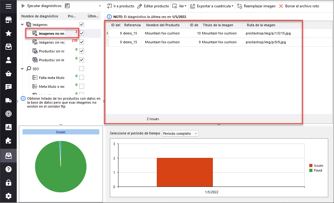Viewport: 334px width, 203px height.
Task: Open the globe icon in sidebar
Action: tap(9, 114)
